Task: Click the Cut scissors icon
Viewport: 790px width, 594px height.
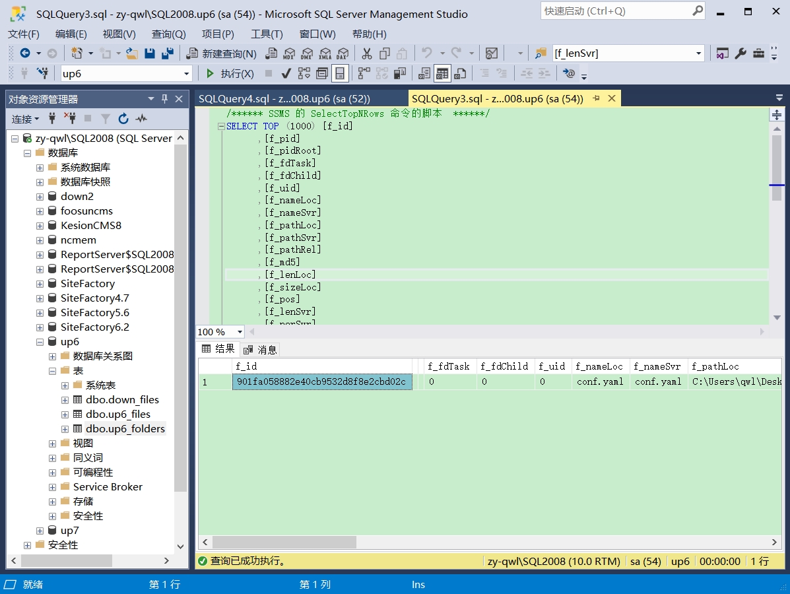Action: [x=367, y=53]
